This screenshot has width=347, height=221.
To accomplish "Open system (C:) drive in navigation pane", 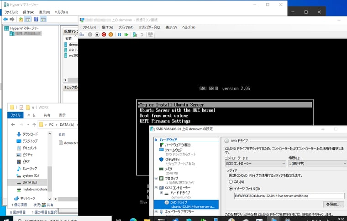I will point(31,175).
